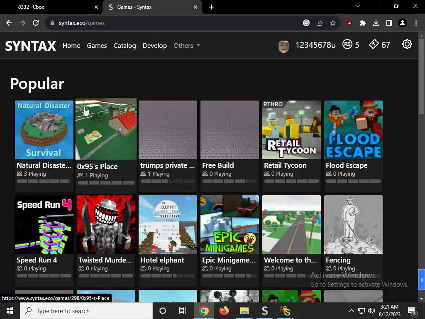Open Natural Disaster Survival thumbnail

[44, 130]
